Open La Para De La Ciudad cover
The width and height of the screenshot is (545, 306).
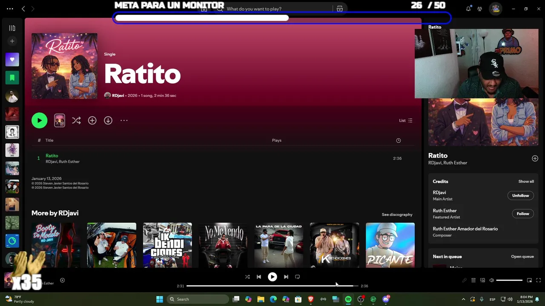tap(279, 245)
